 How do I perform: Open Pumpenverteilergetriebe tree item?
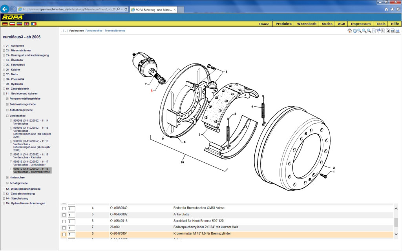click(x=25, y=98)
